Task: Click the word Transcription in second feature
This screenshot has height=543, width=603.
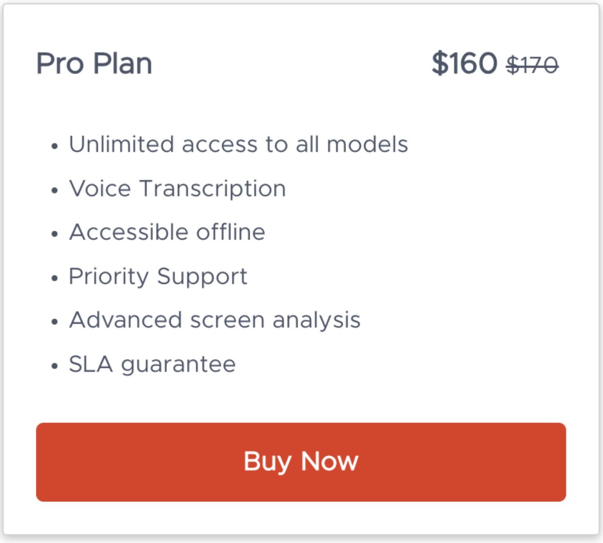Action: coord(213,189)
